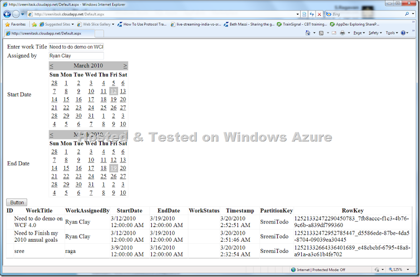The height and width of the screenshot is (277, 420).
Task: Open How To Use Protocol Tra... favorite
Action: point(142,24)
